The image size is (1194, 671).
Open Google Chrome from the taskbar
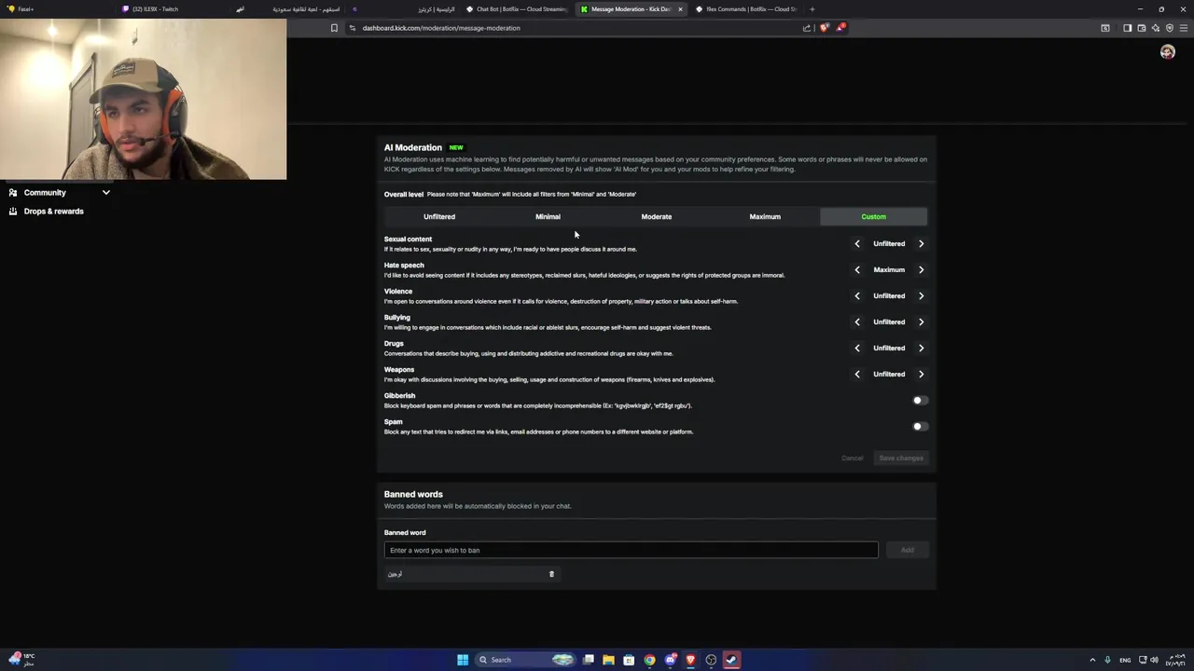649,660
